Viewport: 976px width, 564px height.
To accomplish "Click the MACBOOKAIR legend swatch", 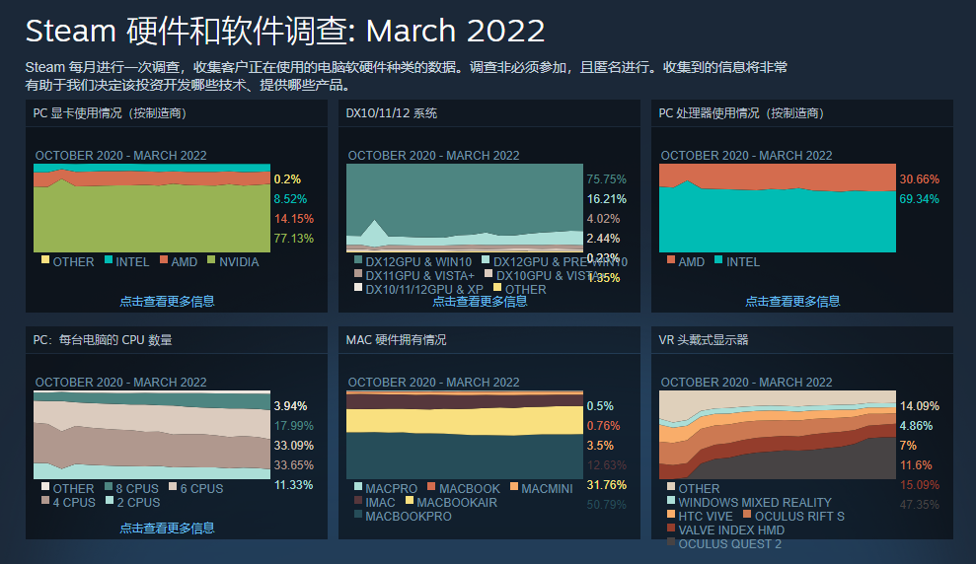I will tap(409, 501).
